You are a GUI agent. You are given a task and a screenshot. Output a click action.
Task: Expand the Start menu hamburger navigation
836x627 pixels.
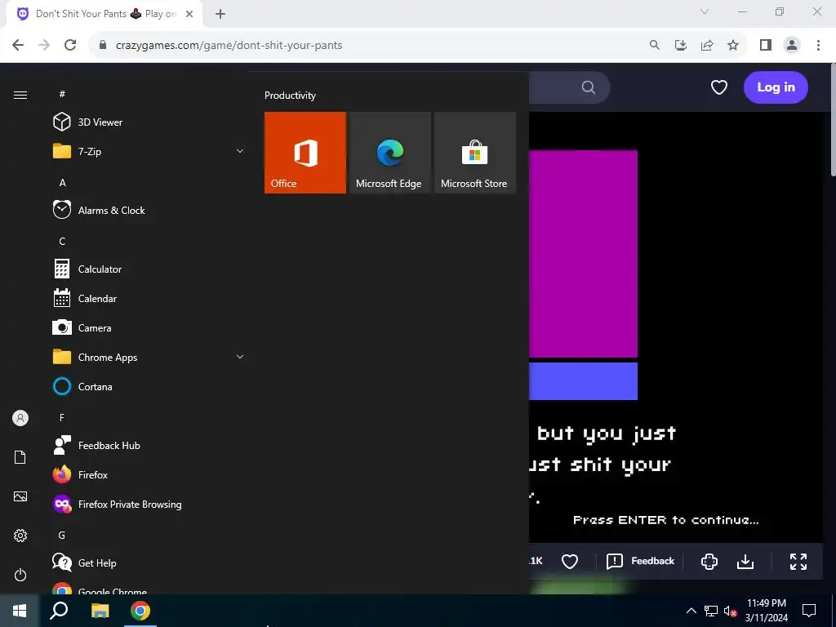point(20,95)
